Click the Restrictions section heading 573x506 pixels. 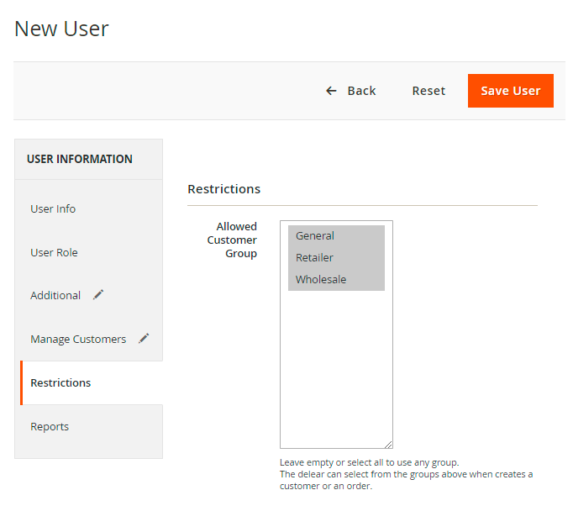223,189
